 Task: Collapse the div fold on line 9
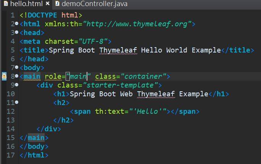click(16, 84)
